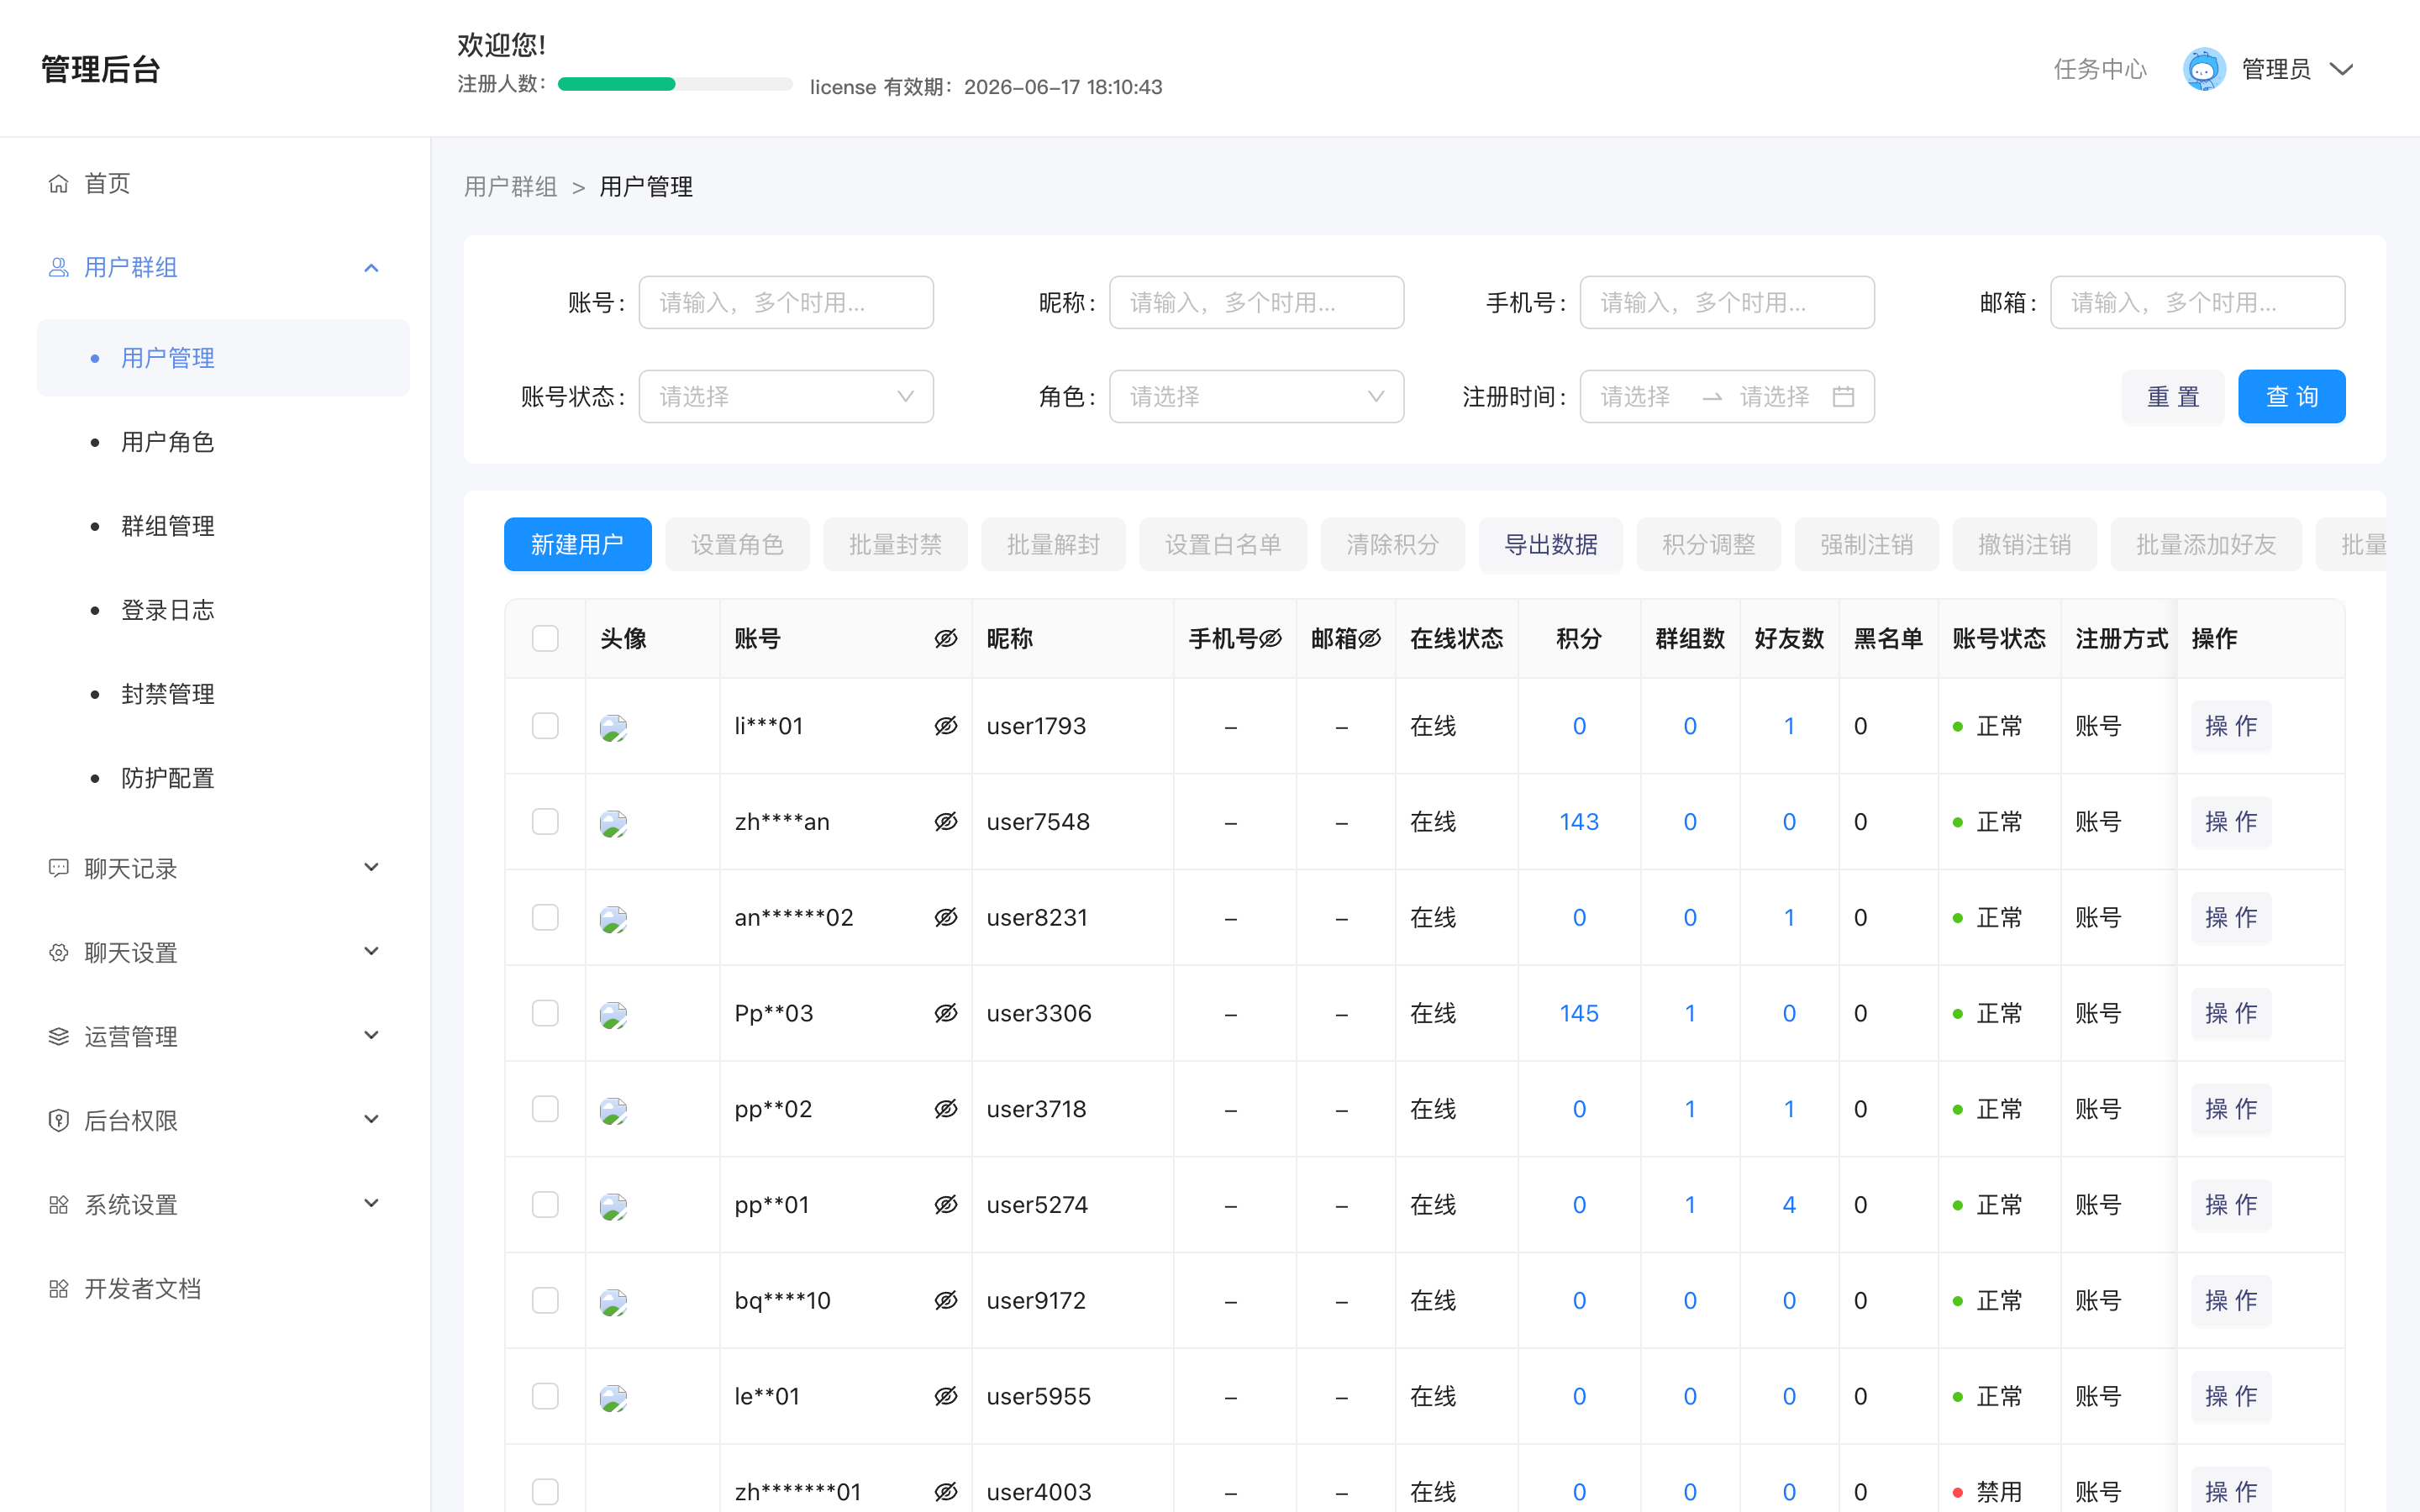2420x1512 pixels.
Task: Open avatar thumbnail of user7548
Action: point(613,823)
